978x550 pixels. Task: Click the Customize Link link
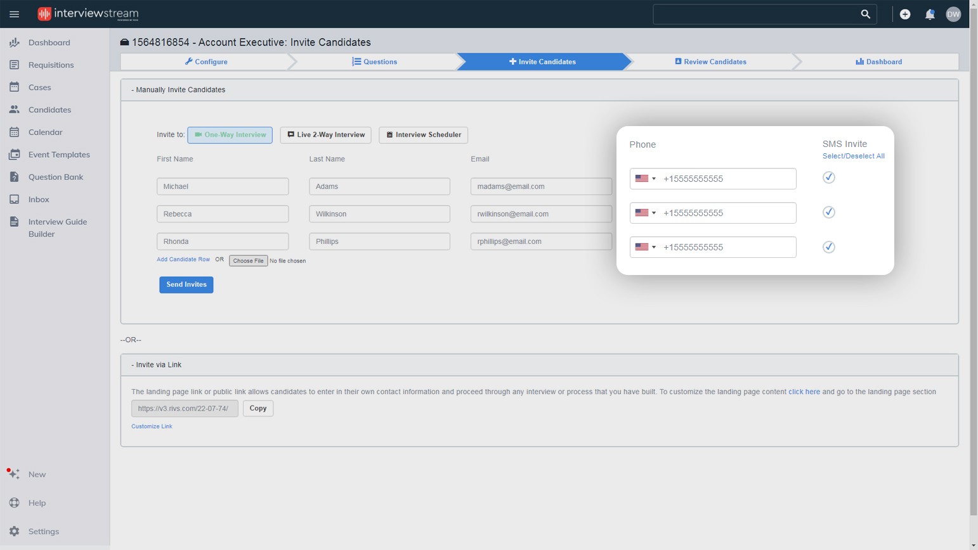152,426
